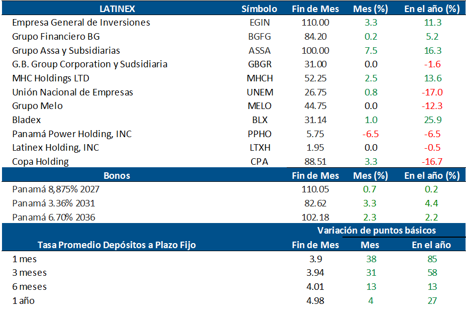The width and height of the screenshot is (466, 327).
Task: Select the 52.25 price value
Action: coord(315,78)
